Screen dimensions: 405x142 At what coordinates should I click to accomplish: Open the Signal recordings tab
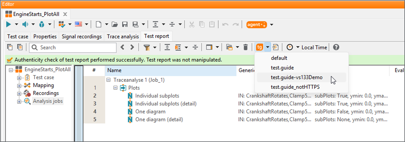82,37
